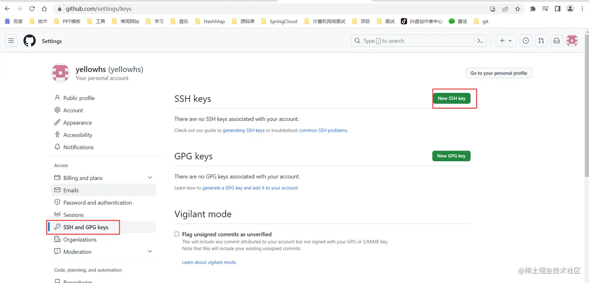Reload the page with browser refresh icon
This screenshot has width=589, height=283.
click(x=32, y=9)
